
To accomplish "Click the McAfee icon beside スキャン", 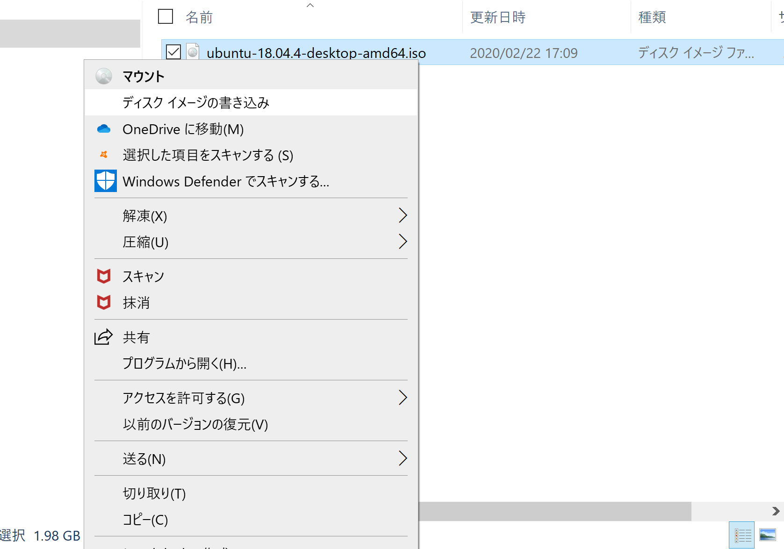I will tap(104, 276).
